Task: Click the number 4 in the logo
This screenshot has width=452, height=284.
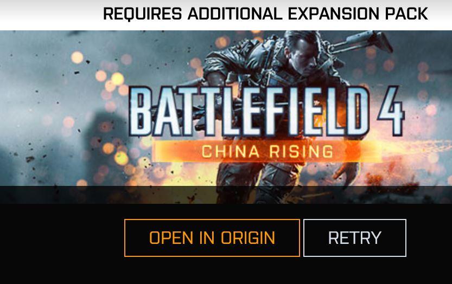Action: point(391,111)
